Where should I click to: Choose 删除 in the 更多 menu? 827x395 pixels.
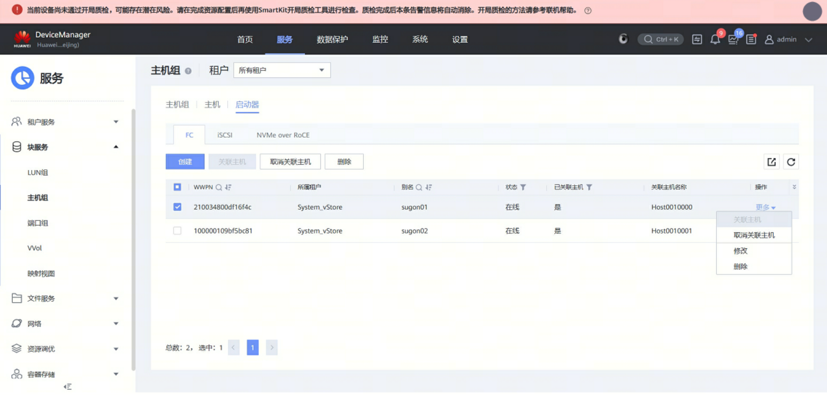[754, 267]
